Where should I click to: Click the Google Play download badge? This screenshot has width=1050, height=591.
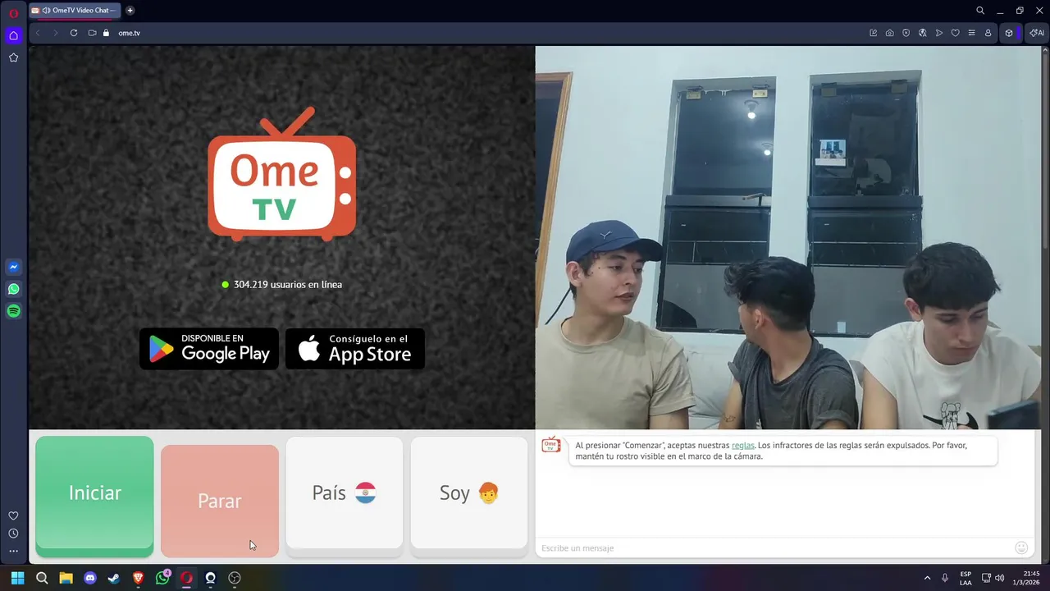[x=209, y=349]
